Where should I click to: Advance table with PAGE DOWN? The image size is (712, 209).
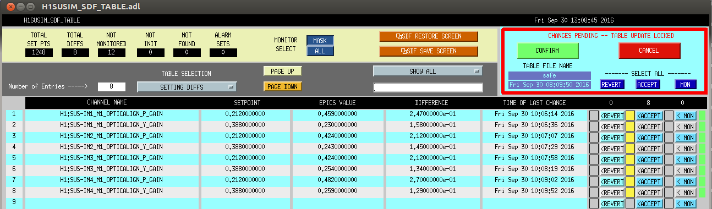click(283, 86)
